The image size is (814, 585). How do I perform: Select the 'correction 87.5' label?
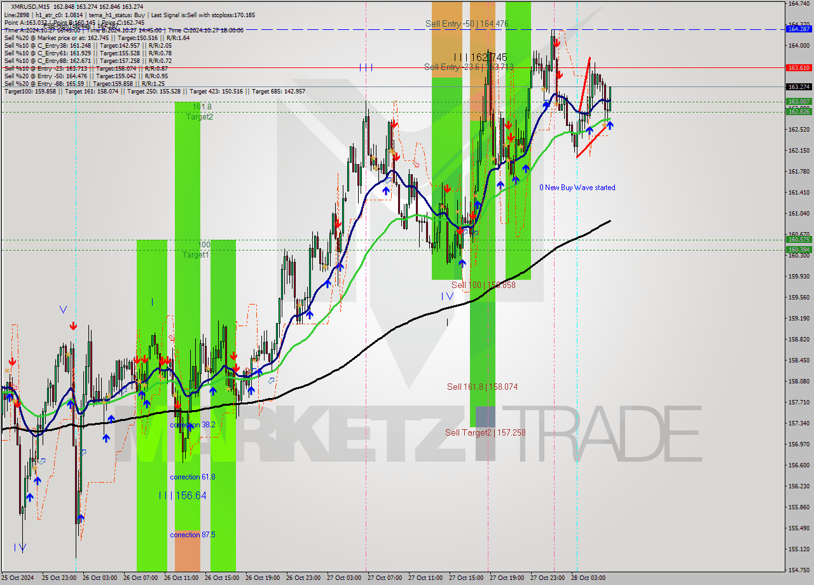click(193, 535)
